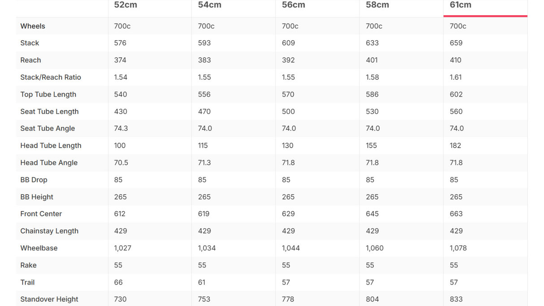Click the Stack/Reach Ratio row label
This screenshot has height=306, width=544.
coord(51,77)
